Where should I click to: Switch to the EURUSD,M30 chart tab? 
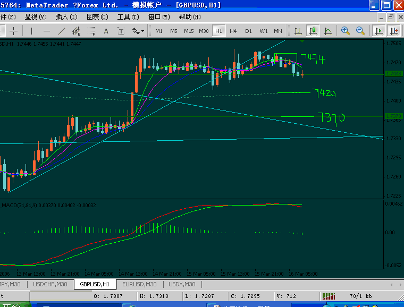[139, 284]
